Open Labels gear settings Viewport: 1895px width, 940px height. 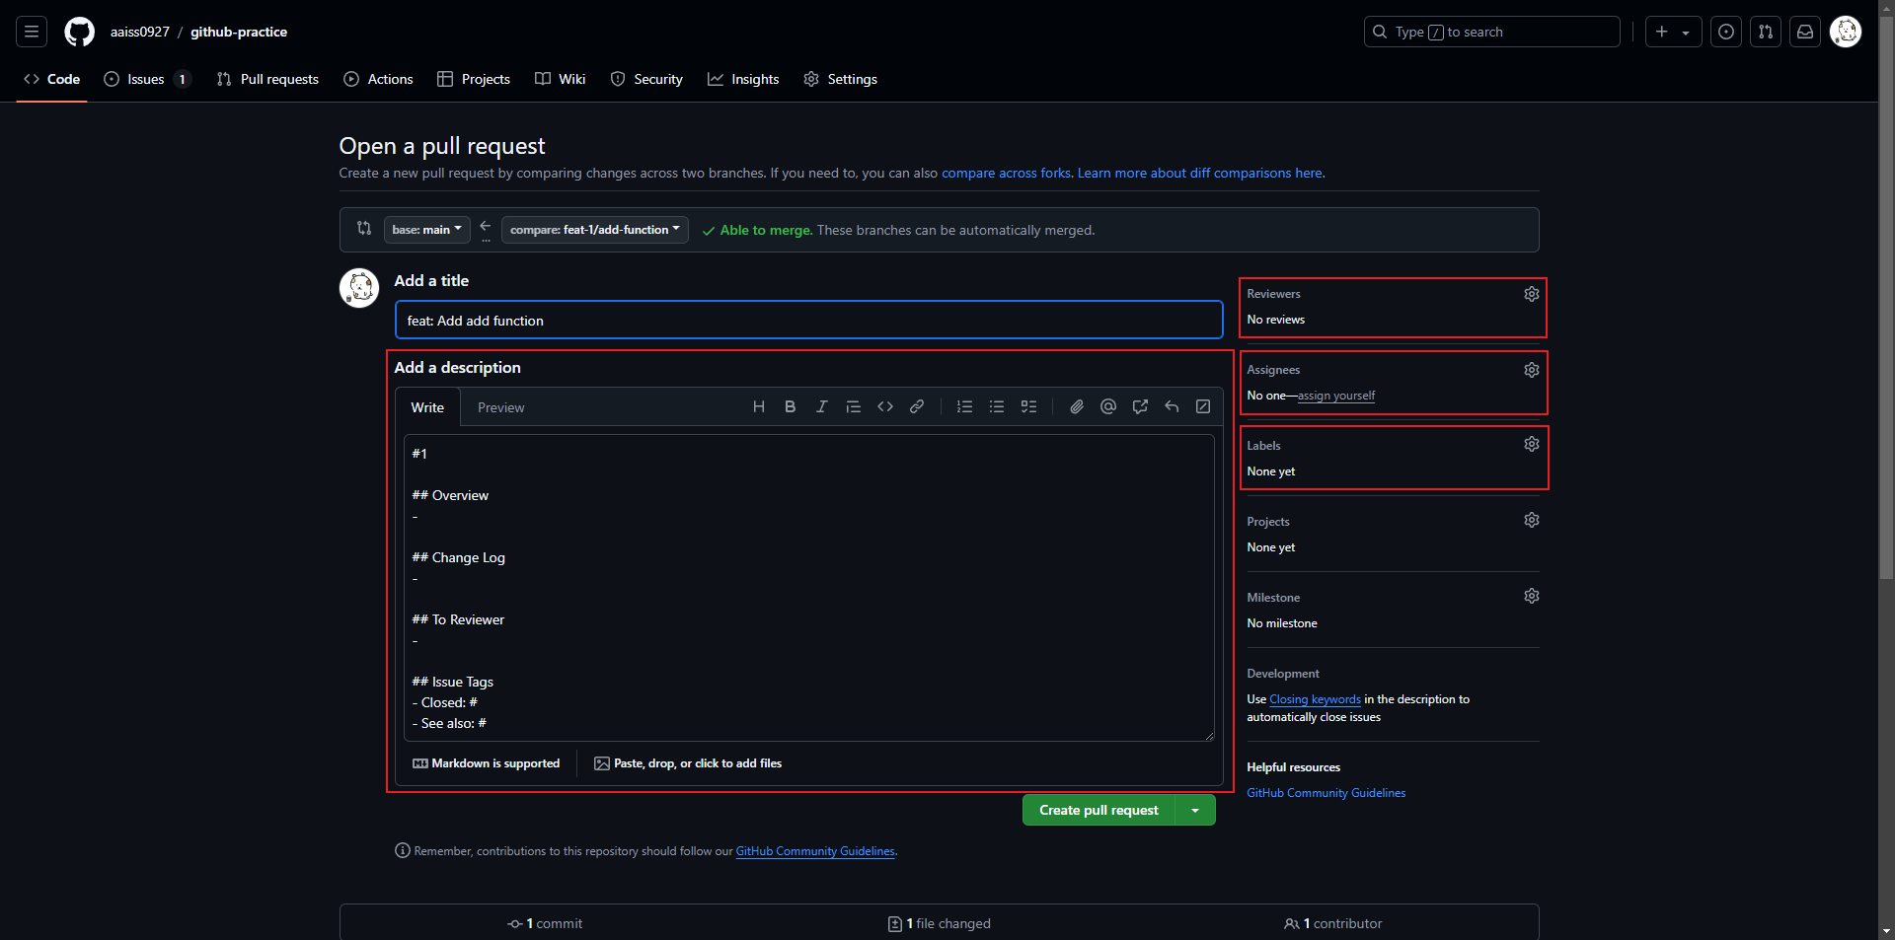pos(1532,444)
